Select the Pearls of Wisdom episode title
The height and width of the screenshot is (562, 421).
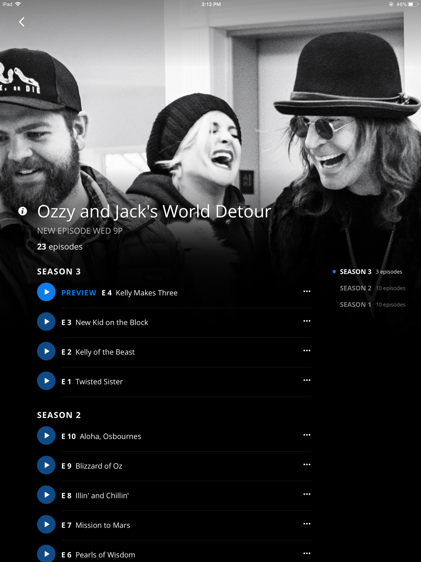click(x=105, y=555)
